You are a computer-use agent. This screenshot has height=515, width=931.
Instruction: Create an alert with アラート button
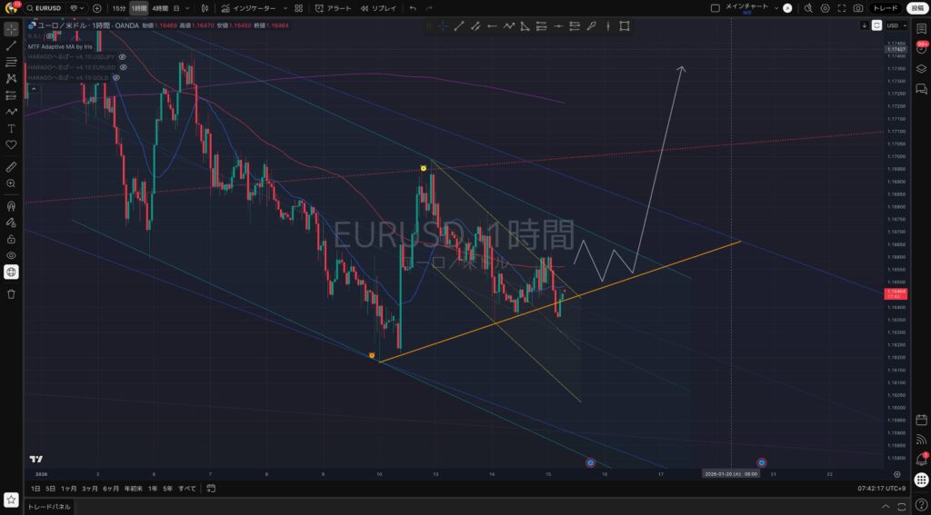click(333, 8)
